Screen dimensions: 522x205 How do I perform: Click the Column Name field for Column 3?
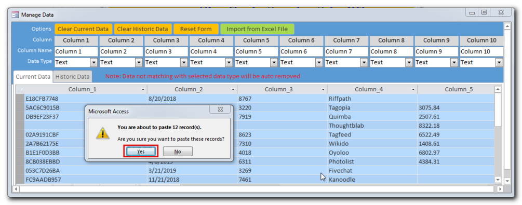tap(166, 51)
